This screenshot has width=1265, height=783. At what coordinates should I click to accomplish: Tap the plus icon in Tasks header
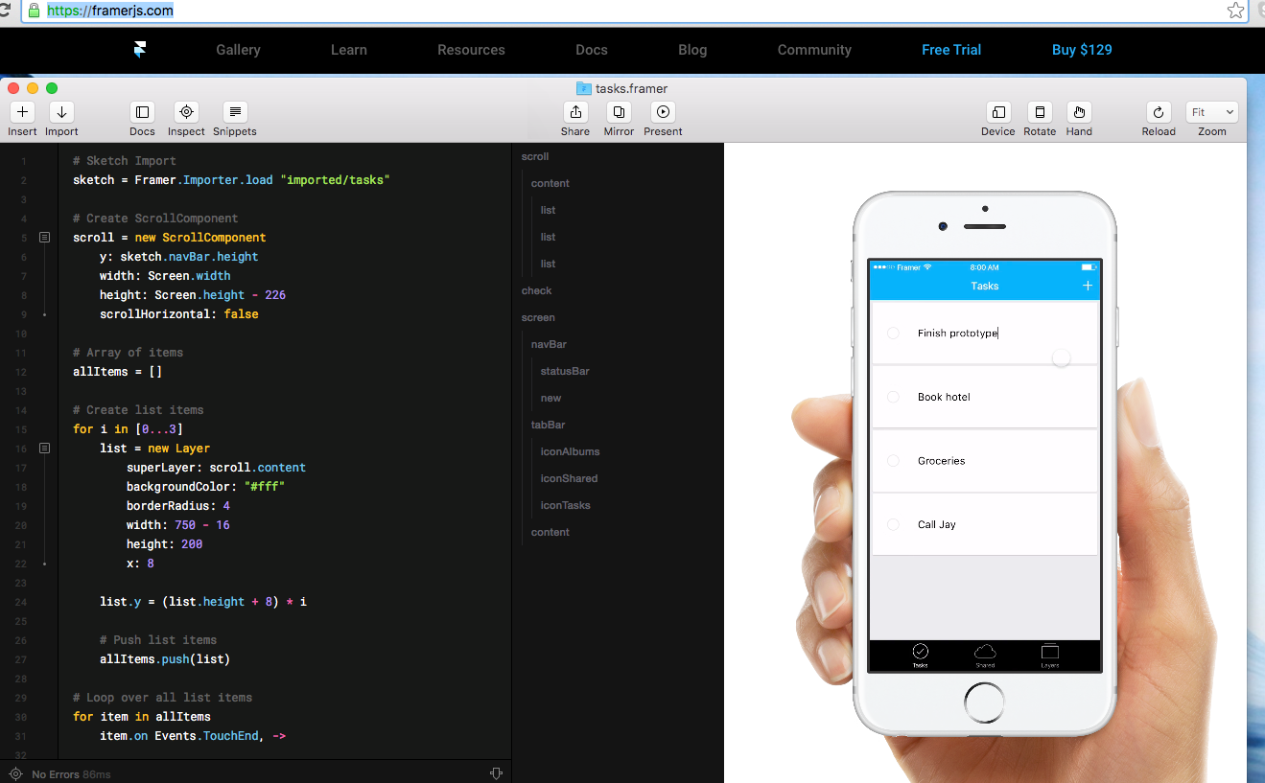(1087, 286)
